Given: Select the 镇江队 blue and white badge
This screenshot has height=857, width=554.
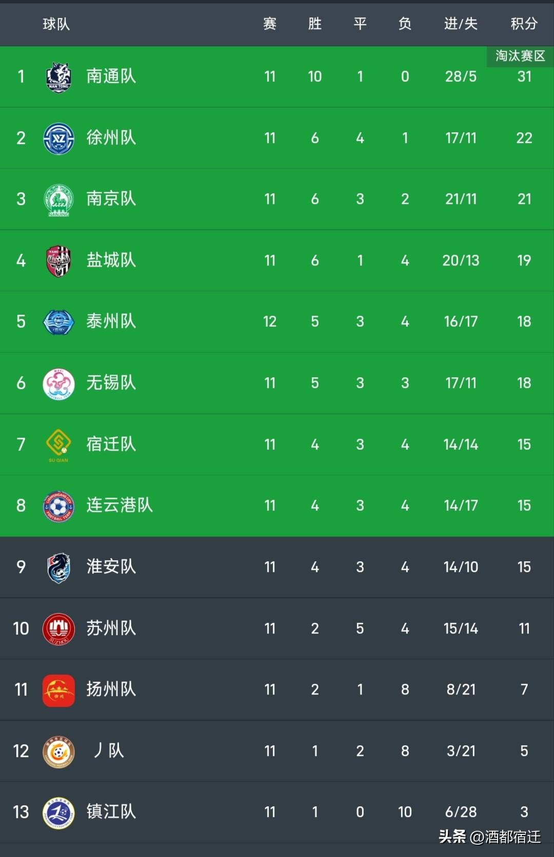Looking at the screenshot, I should [x=58, y=813].
